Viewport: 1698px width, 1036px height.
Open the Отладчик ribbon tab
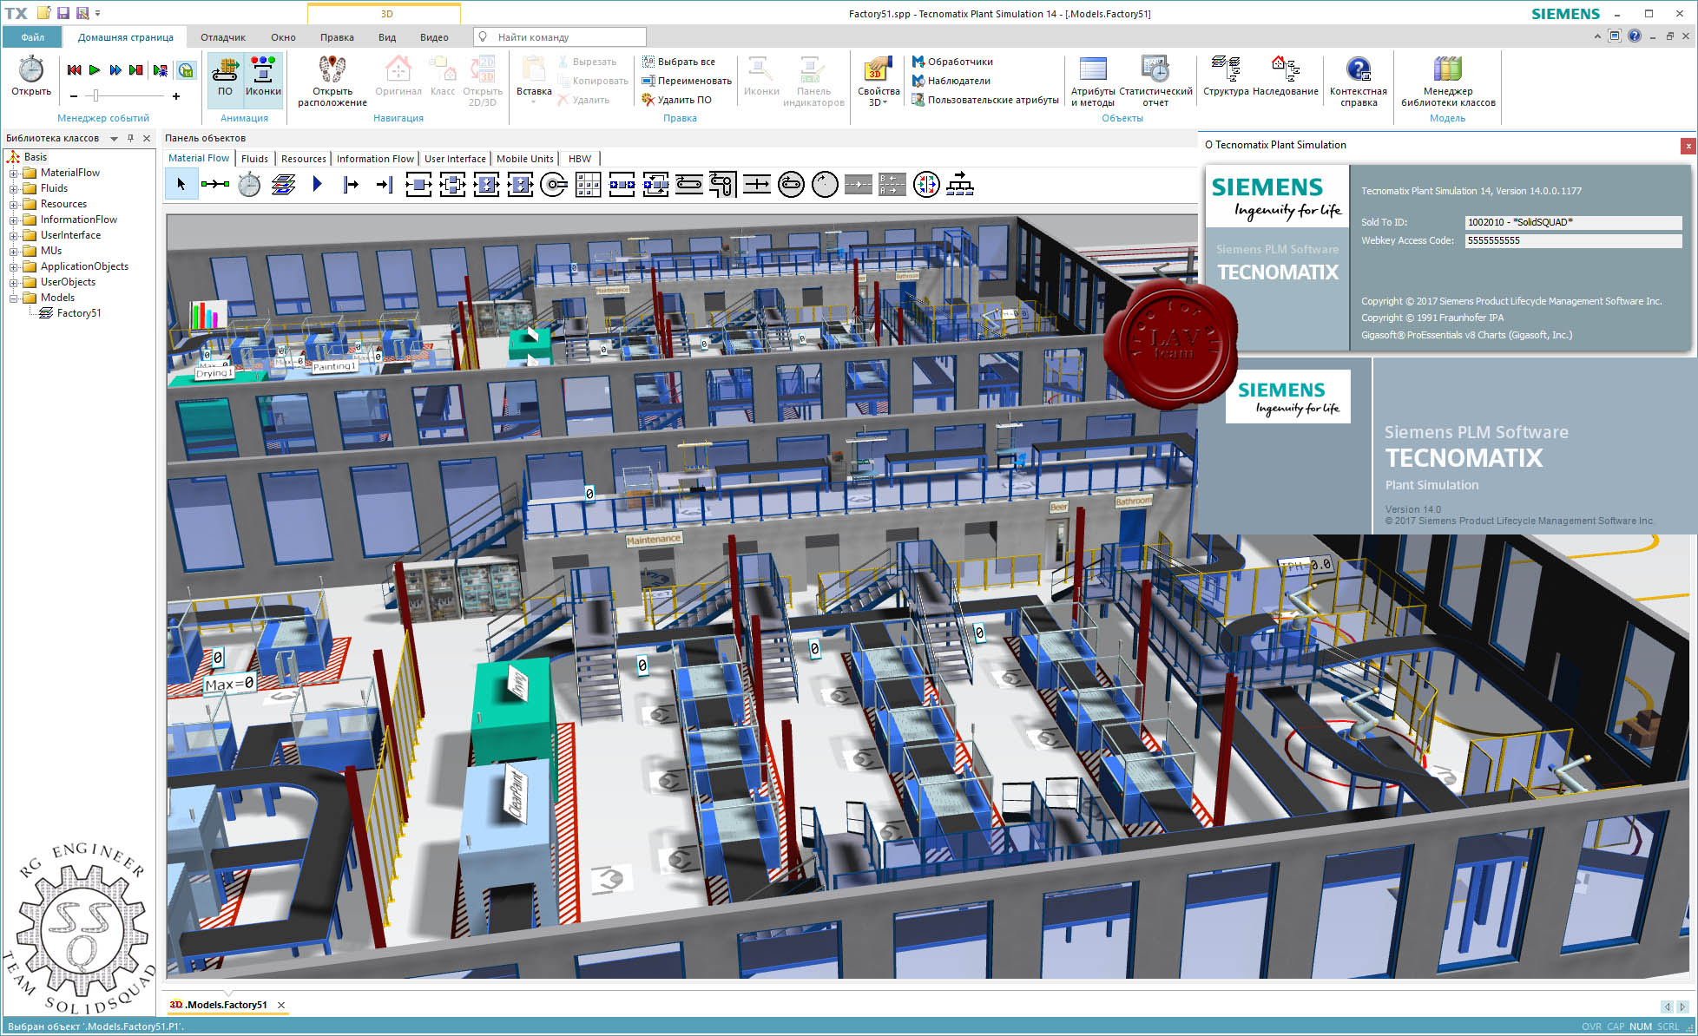pyautogui.click(x=223, y=37)
